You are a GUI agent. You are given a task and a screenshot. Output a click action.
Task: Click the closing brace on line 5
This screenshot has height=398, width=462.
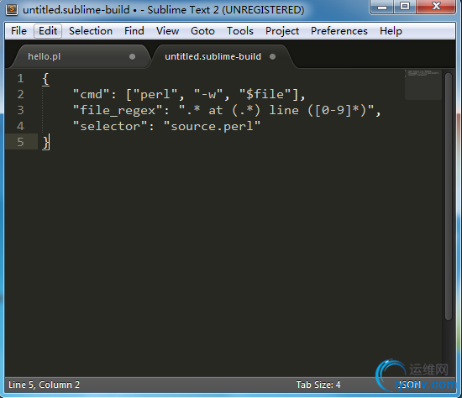tap(45, 143)
